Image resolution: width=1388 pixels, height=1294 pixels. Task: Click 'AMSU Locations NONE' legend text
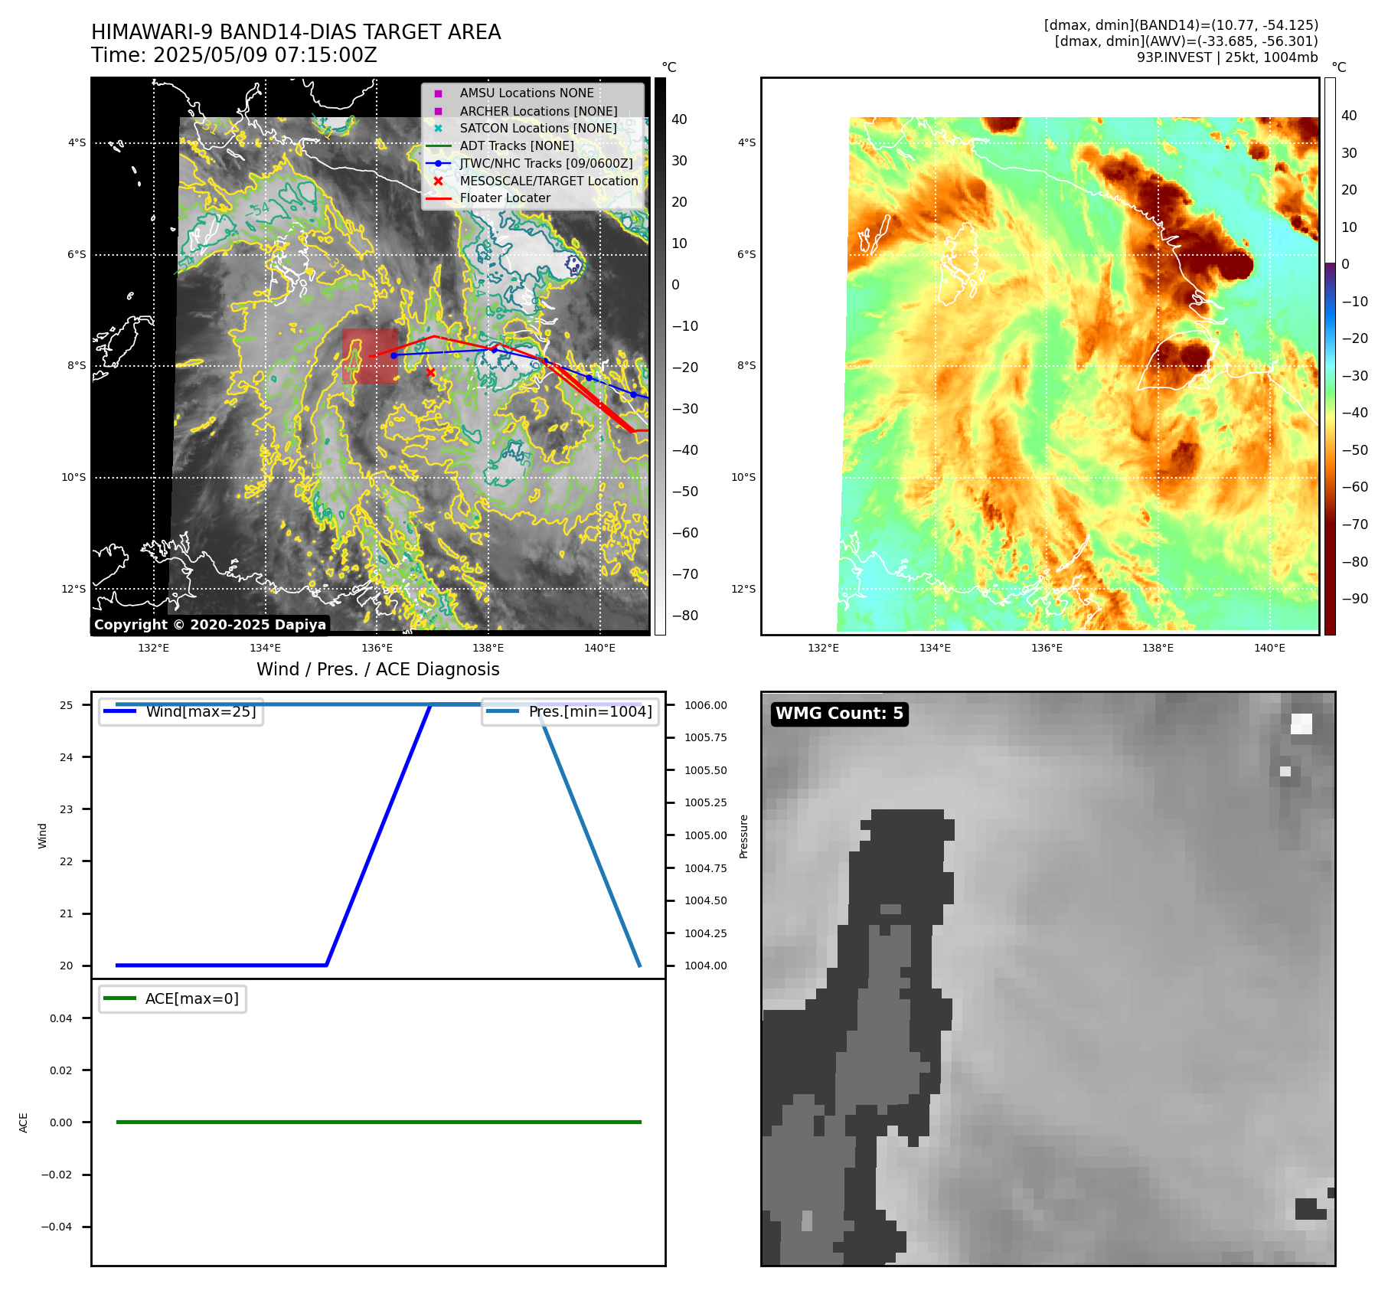click(527, 93)
